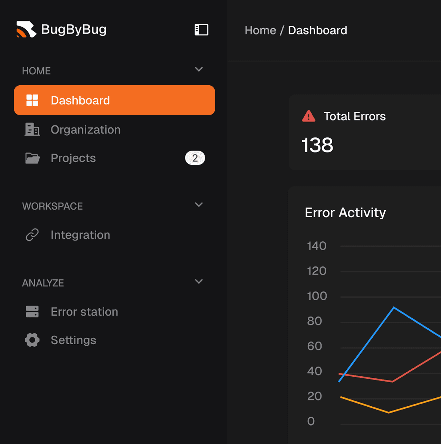Viewport: 441px width, 444px height.
Task: Open the Settings menu item
Action: (x=114, y=340)
